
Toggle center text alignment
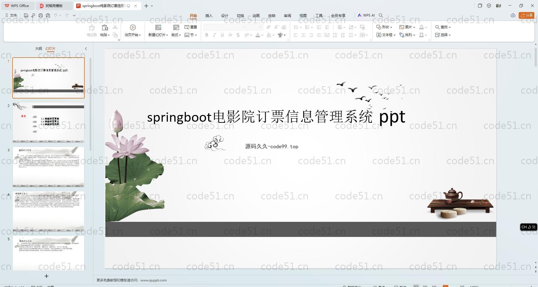click(x=303, y=35)
